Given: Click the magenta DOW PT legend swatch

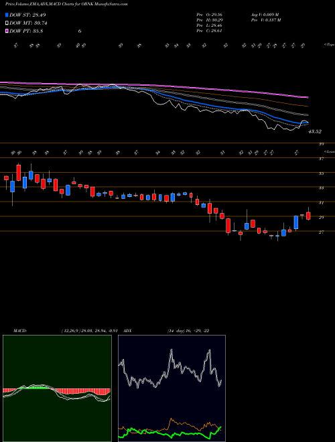Looking at the screenshot, I should tap(7, 31).
